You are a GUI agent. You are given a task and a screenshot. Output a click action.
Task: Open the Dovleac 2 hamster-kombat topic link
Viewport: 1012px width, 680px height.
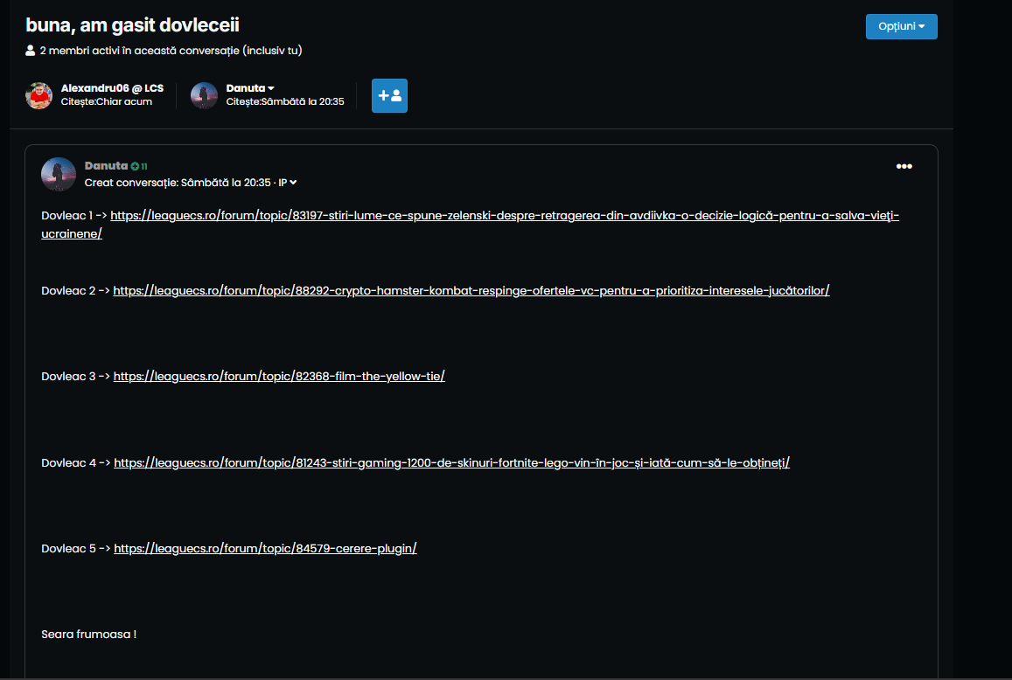pos(471,291)
